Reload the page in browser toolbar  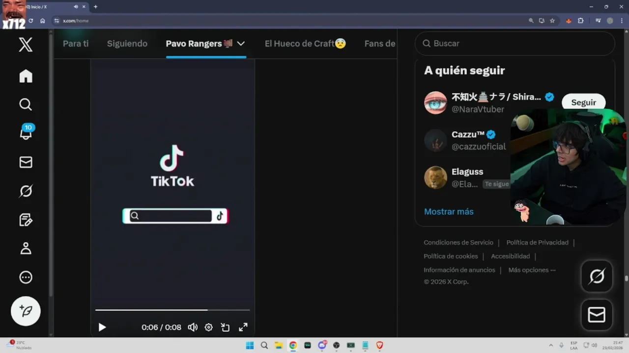(x=31, y=21)
